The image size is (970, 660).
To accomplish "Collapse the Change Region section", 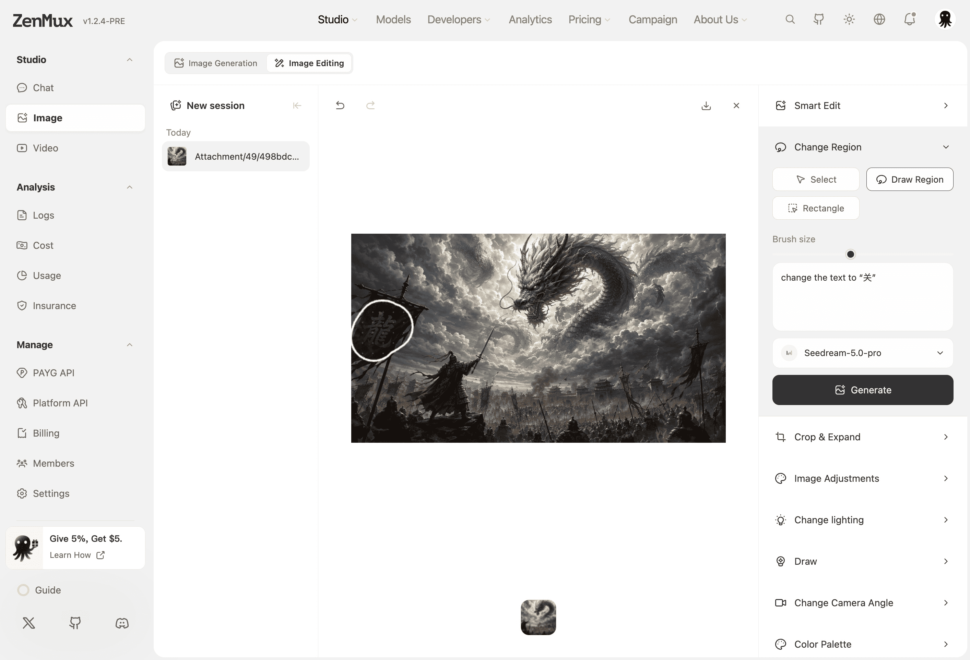I will [862, 147].
